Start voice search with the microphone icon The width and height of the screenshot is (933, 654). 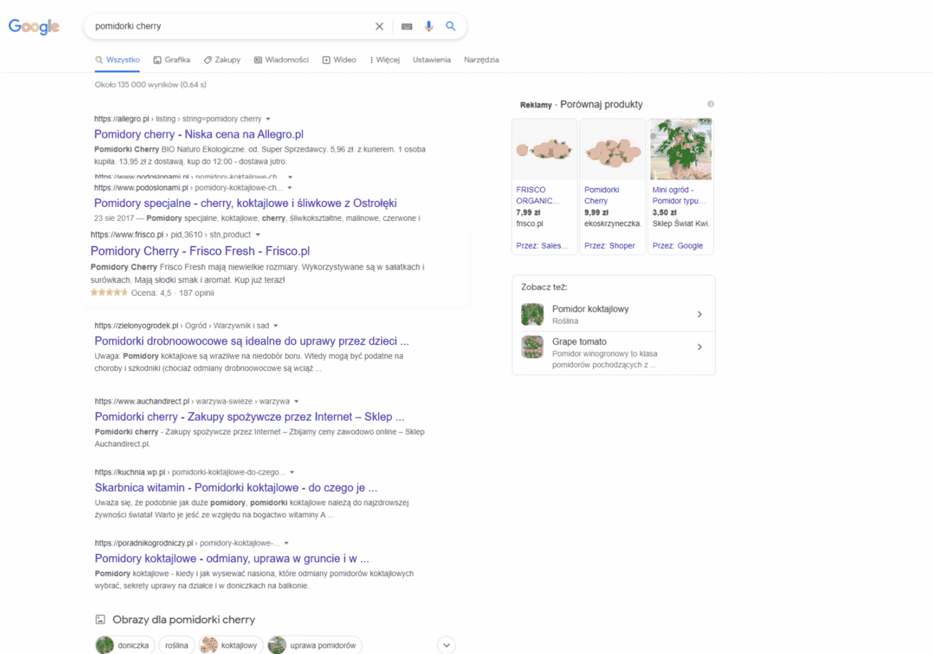pos(429,27)
